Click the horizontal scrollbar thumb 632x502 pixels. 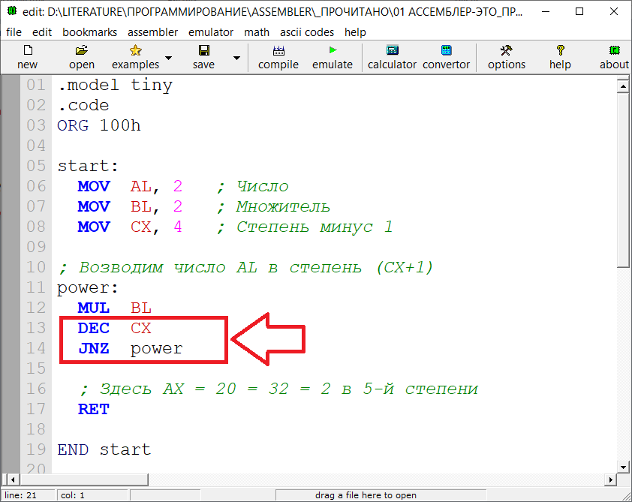pyautogui.click(x=84, y=479)
